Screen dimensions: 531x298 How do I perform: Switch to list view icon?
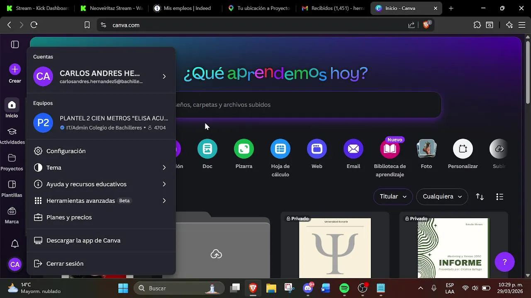[x=500, y=197]
